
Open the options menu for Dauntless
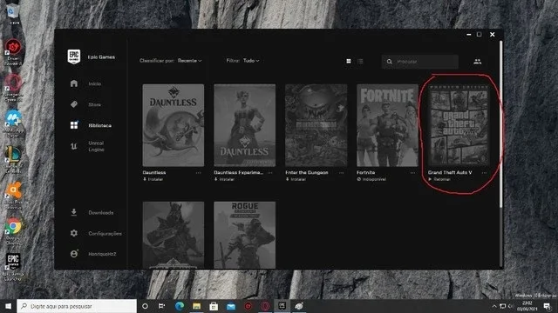pos(198,173)
